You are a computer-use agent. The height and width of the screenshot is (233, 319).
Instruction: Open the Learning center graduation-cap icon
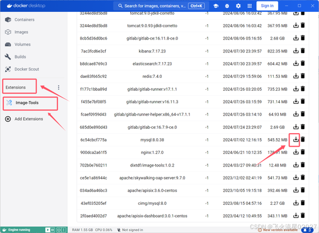(x=216, y=6)
